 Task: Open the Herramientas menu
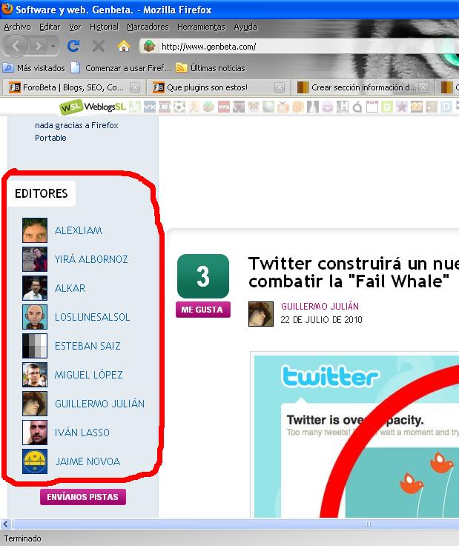(201, 27)
